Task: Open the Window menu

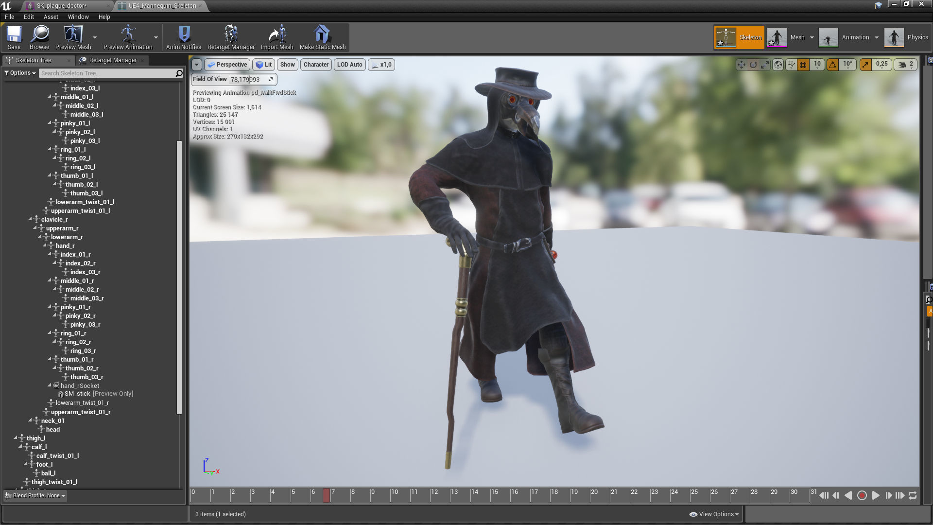Action: (x=78, y=17)
